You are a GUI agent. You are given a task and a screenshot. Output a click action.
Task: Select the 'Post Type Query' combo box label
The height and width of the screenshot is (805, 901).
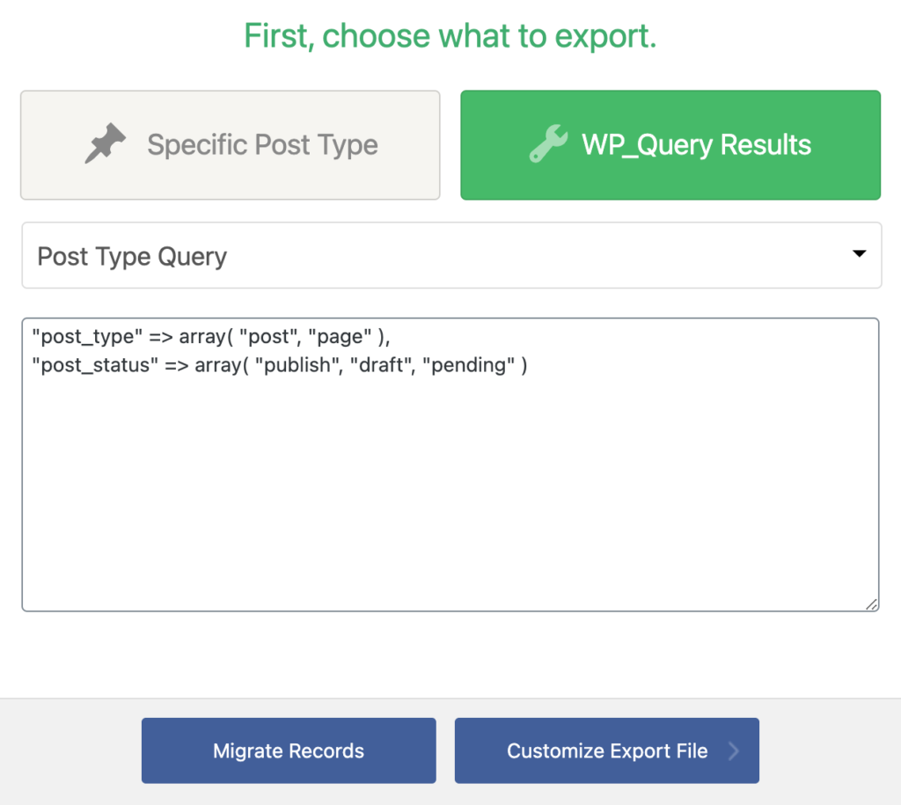132,256
